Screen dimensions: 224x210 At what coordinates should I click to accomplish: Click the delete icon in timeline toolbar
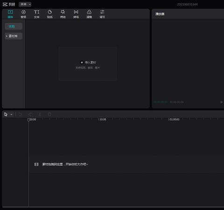click(x=49, y=114)
